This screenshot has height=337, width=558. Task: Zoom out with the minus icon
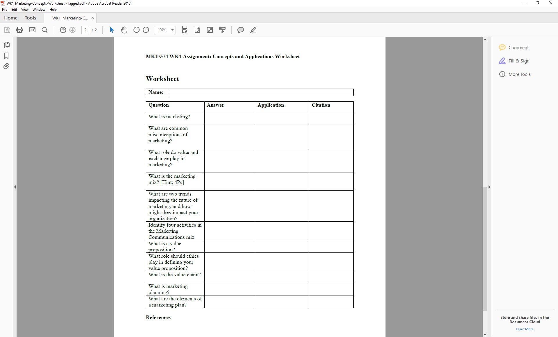[x=136, y=30]
